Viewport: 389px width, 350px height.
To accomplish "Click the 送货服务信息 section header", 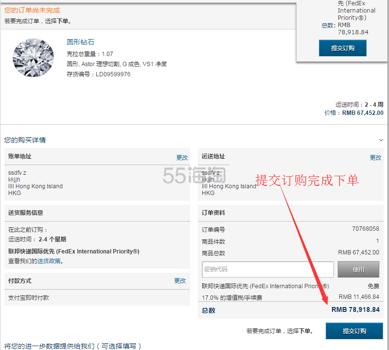I will coord(26,213).
